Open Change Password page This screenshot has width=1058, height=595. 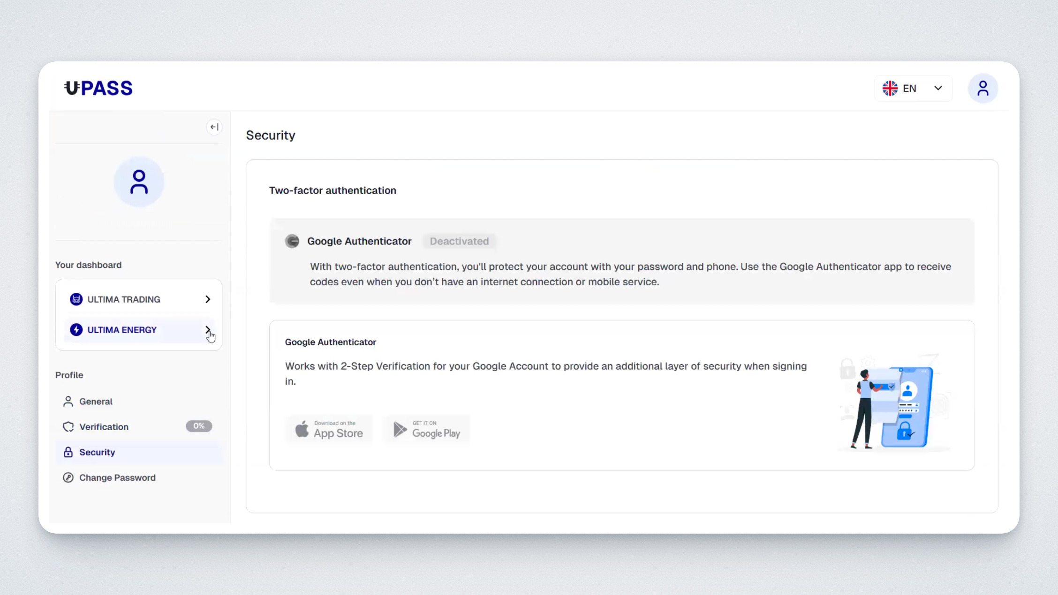click(x=117, y=477)
